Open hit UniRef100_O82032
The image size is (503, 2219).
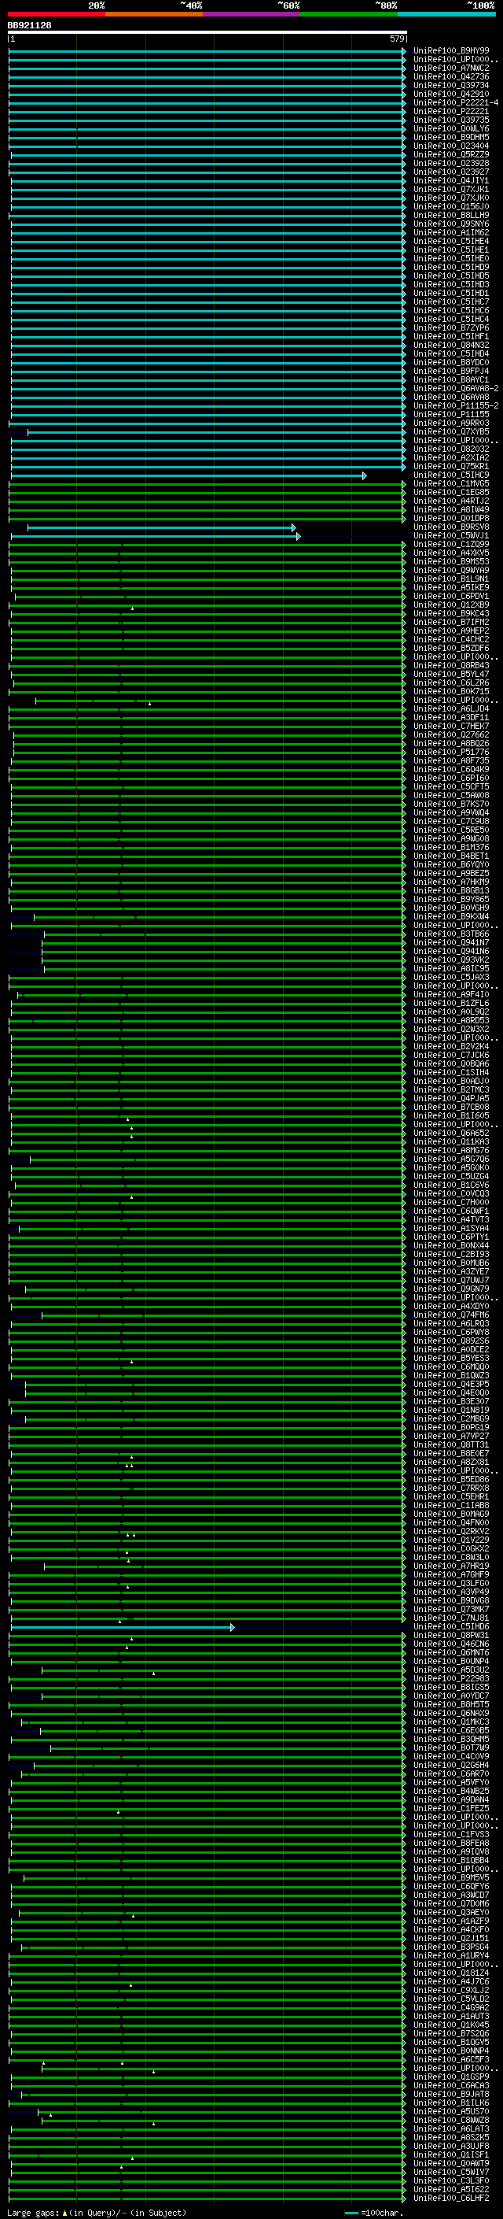click(x=451, y=449)
